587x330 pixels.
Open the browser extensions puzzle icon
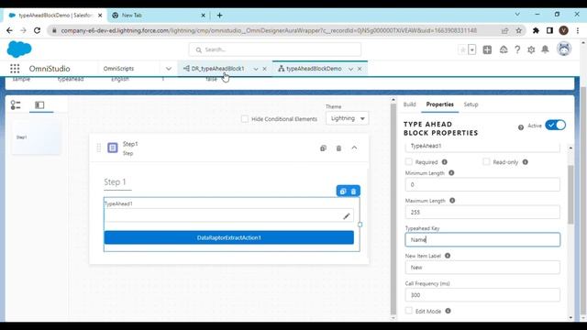point(536,30)
